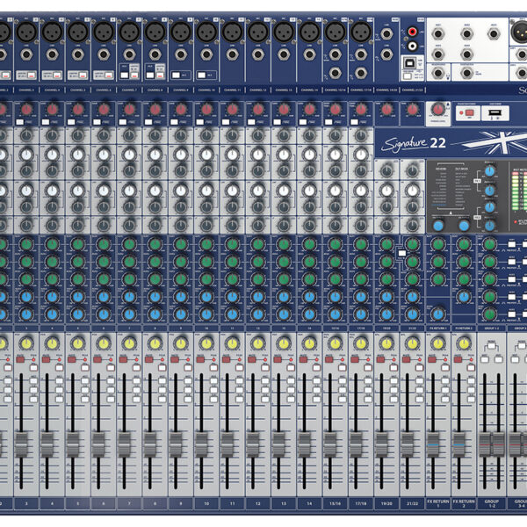This screenshot has height=527, width=527.
Task: Click the USB power port right of the 48V switch
Action: click(495, 113)
